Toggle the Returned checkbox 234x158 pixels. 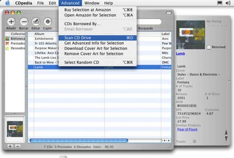(209, 47)
